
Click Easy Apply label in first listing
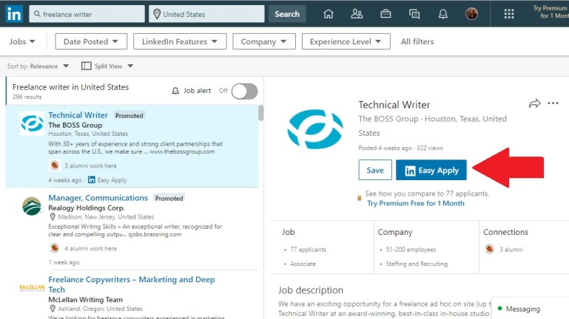[112, 180]
